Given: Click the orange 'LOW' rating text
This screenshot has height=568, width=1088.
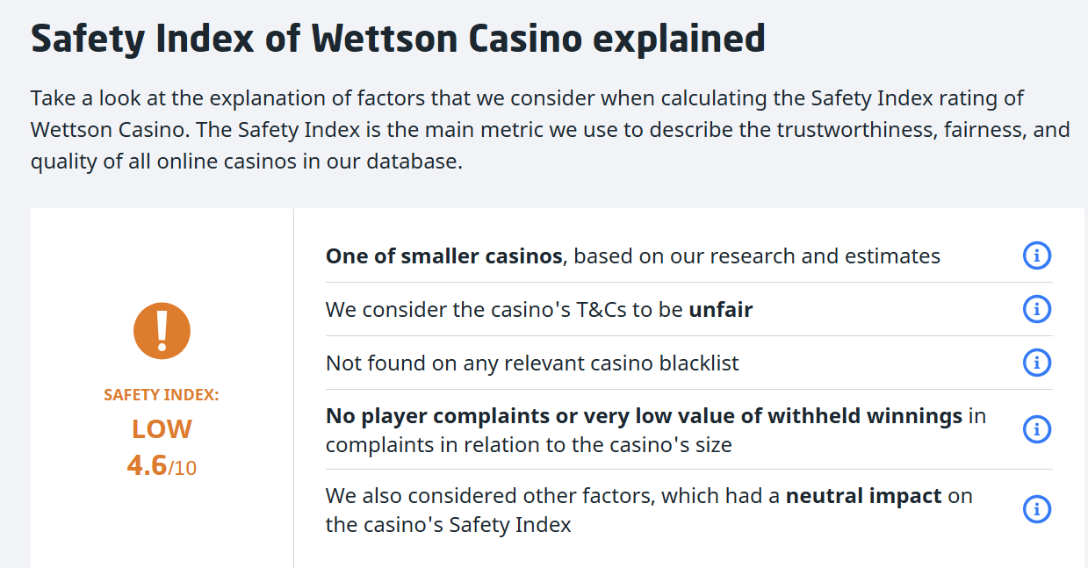Looking at the screenshot, I should click(x=162, y=429).
